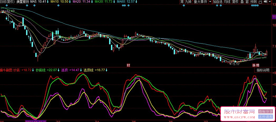Click the 涨 marker at chart bottom
The image size is (276, 122).
254,65
